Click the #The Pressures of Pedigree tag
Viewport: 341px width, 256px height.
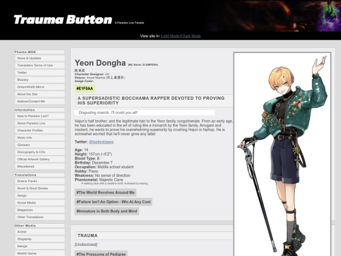pos(101,253)
